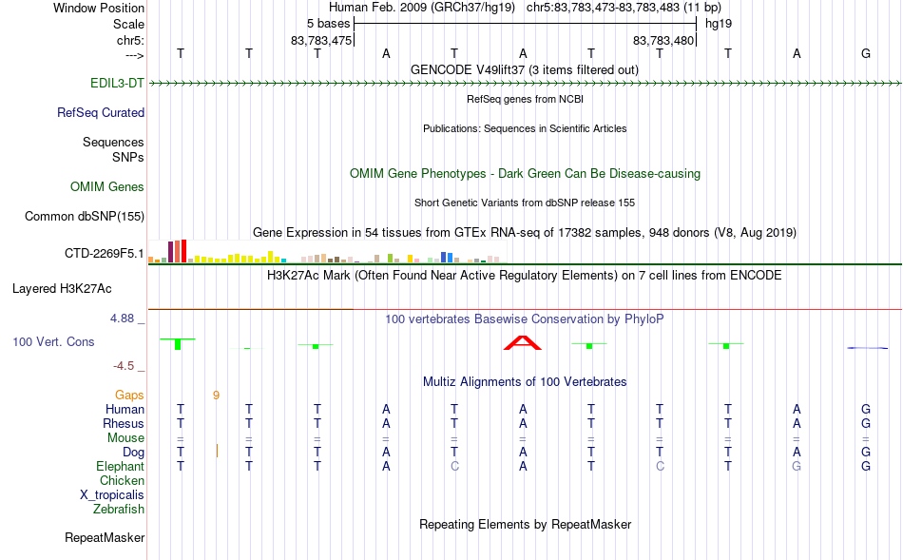Click the '--->' sequence direction label
Viewport: 903px width, 560px height.
coord(134,55)
